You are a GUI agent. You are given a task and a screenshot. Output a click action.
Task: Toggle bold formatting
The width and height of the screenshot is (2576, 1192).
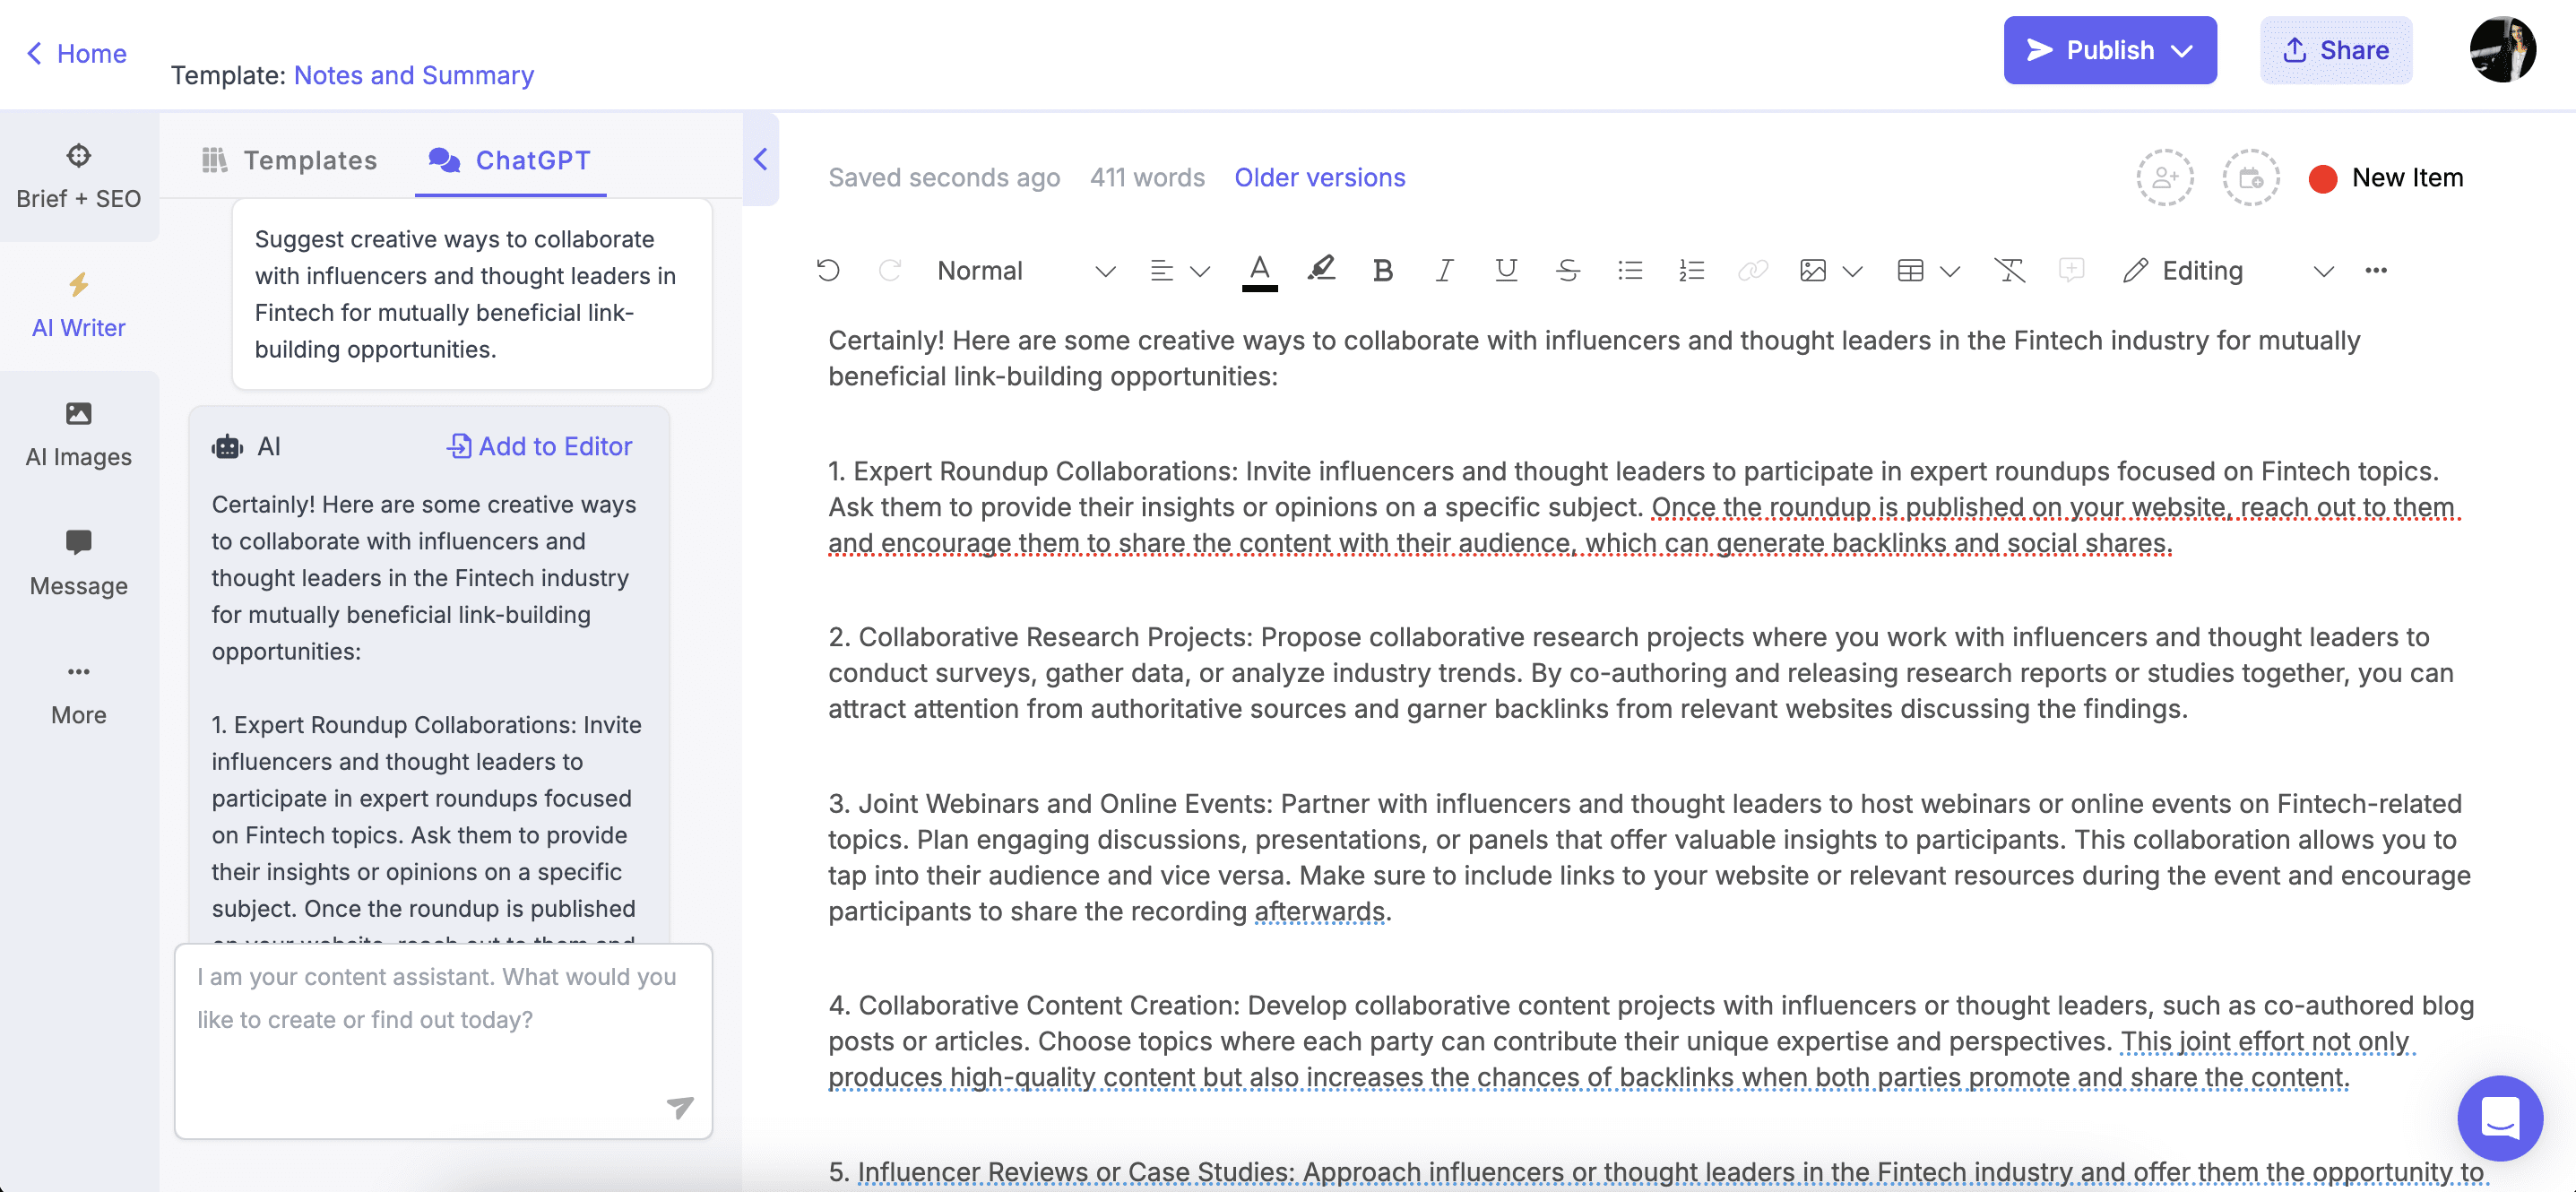tap(1382, 271)
